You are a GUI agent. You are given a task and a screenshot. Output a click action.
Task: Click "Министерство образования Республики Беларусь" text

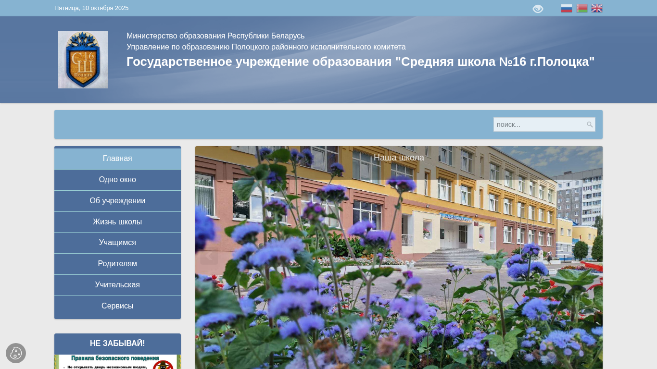[x=215, y=36]
